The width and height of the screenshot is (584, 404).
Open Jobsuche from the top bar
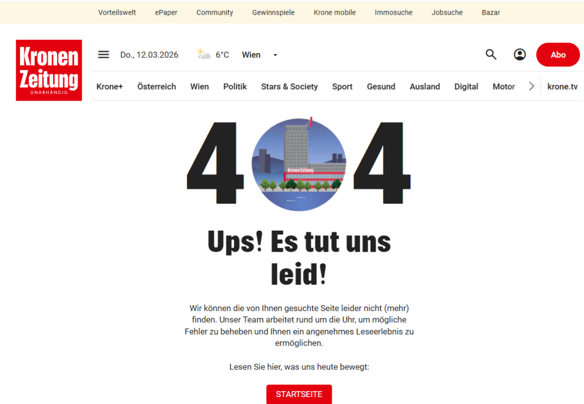tap(447, 12)
